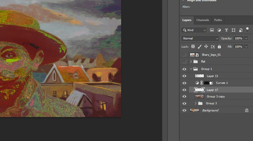Open the Opacity slider dropdown arrow

coord(246,39)
